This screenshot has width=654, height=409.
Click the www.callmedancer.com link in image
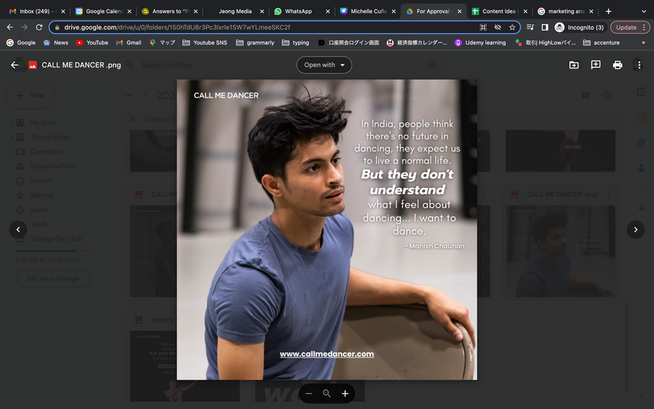click(326, 354)
